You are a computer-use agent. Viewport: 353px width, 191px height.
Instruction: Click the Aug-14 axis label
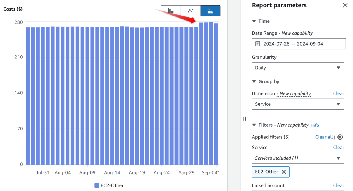click(112, 172)
